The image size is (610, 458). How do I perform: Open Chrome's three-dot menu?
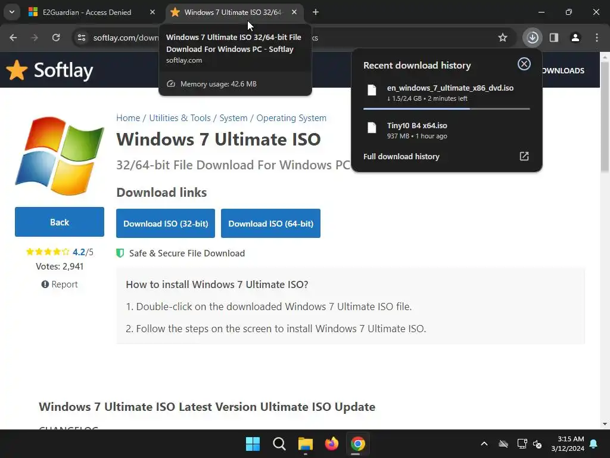coord(597,38)
